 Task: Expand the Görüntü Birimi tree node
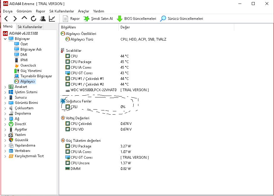point(5,103)
